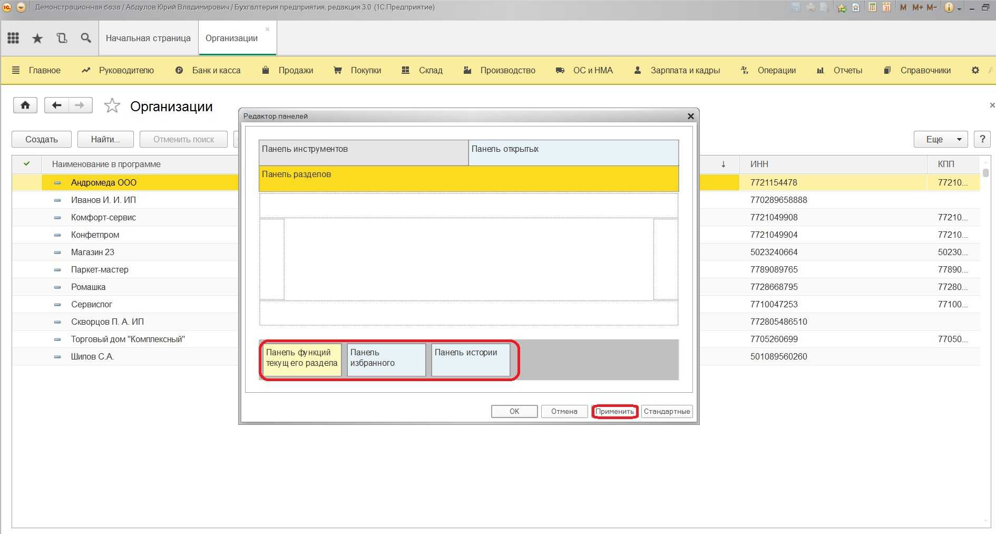Open the sections menu grid icon
Viewport: 996px width, 534px height.
pyautogui.click(x=13, y=38)
